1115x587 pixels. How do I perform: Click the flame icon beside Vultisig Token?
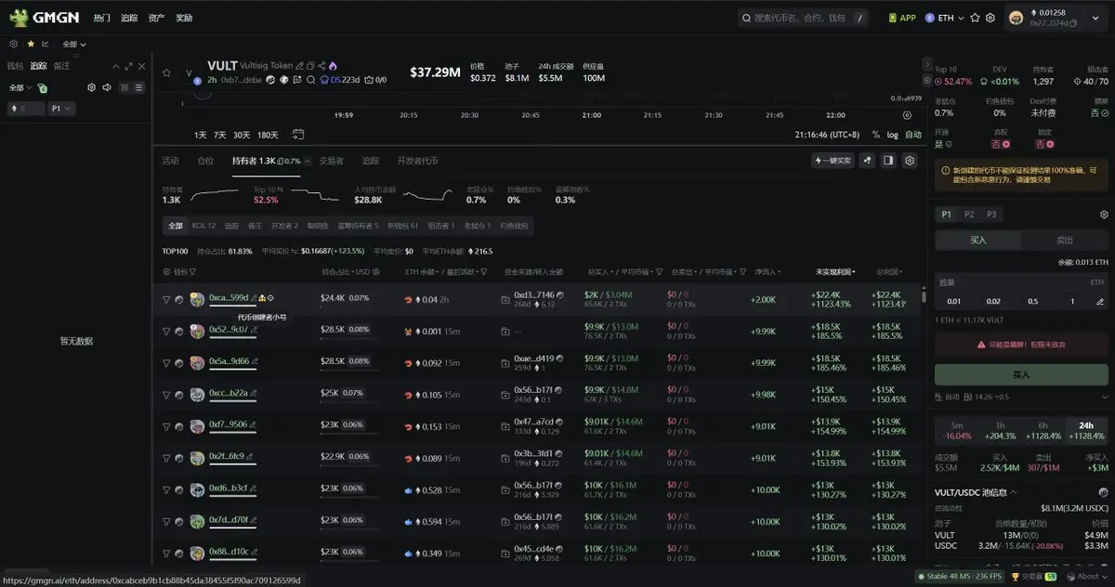333,66
